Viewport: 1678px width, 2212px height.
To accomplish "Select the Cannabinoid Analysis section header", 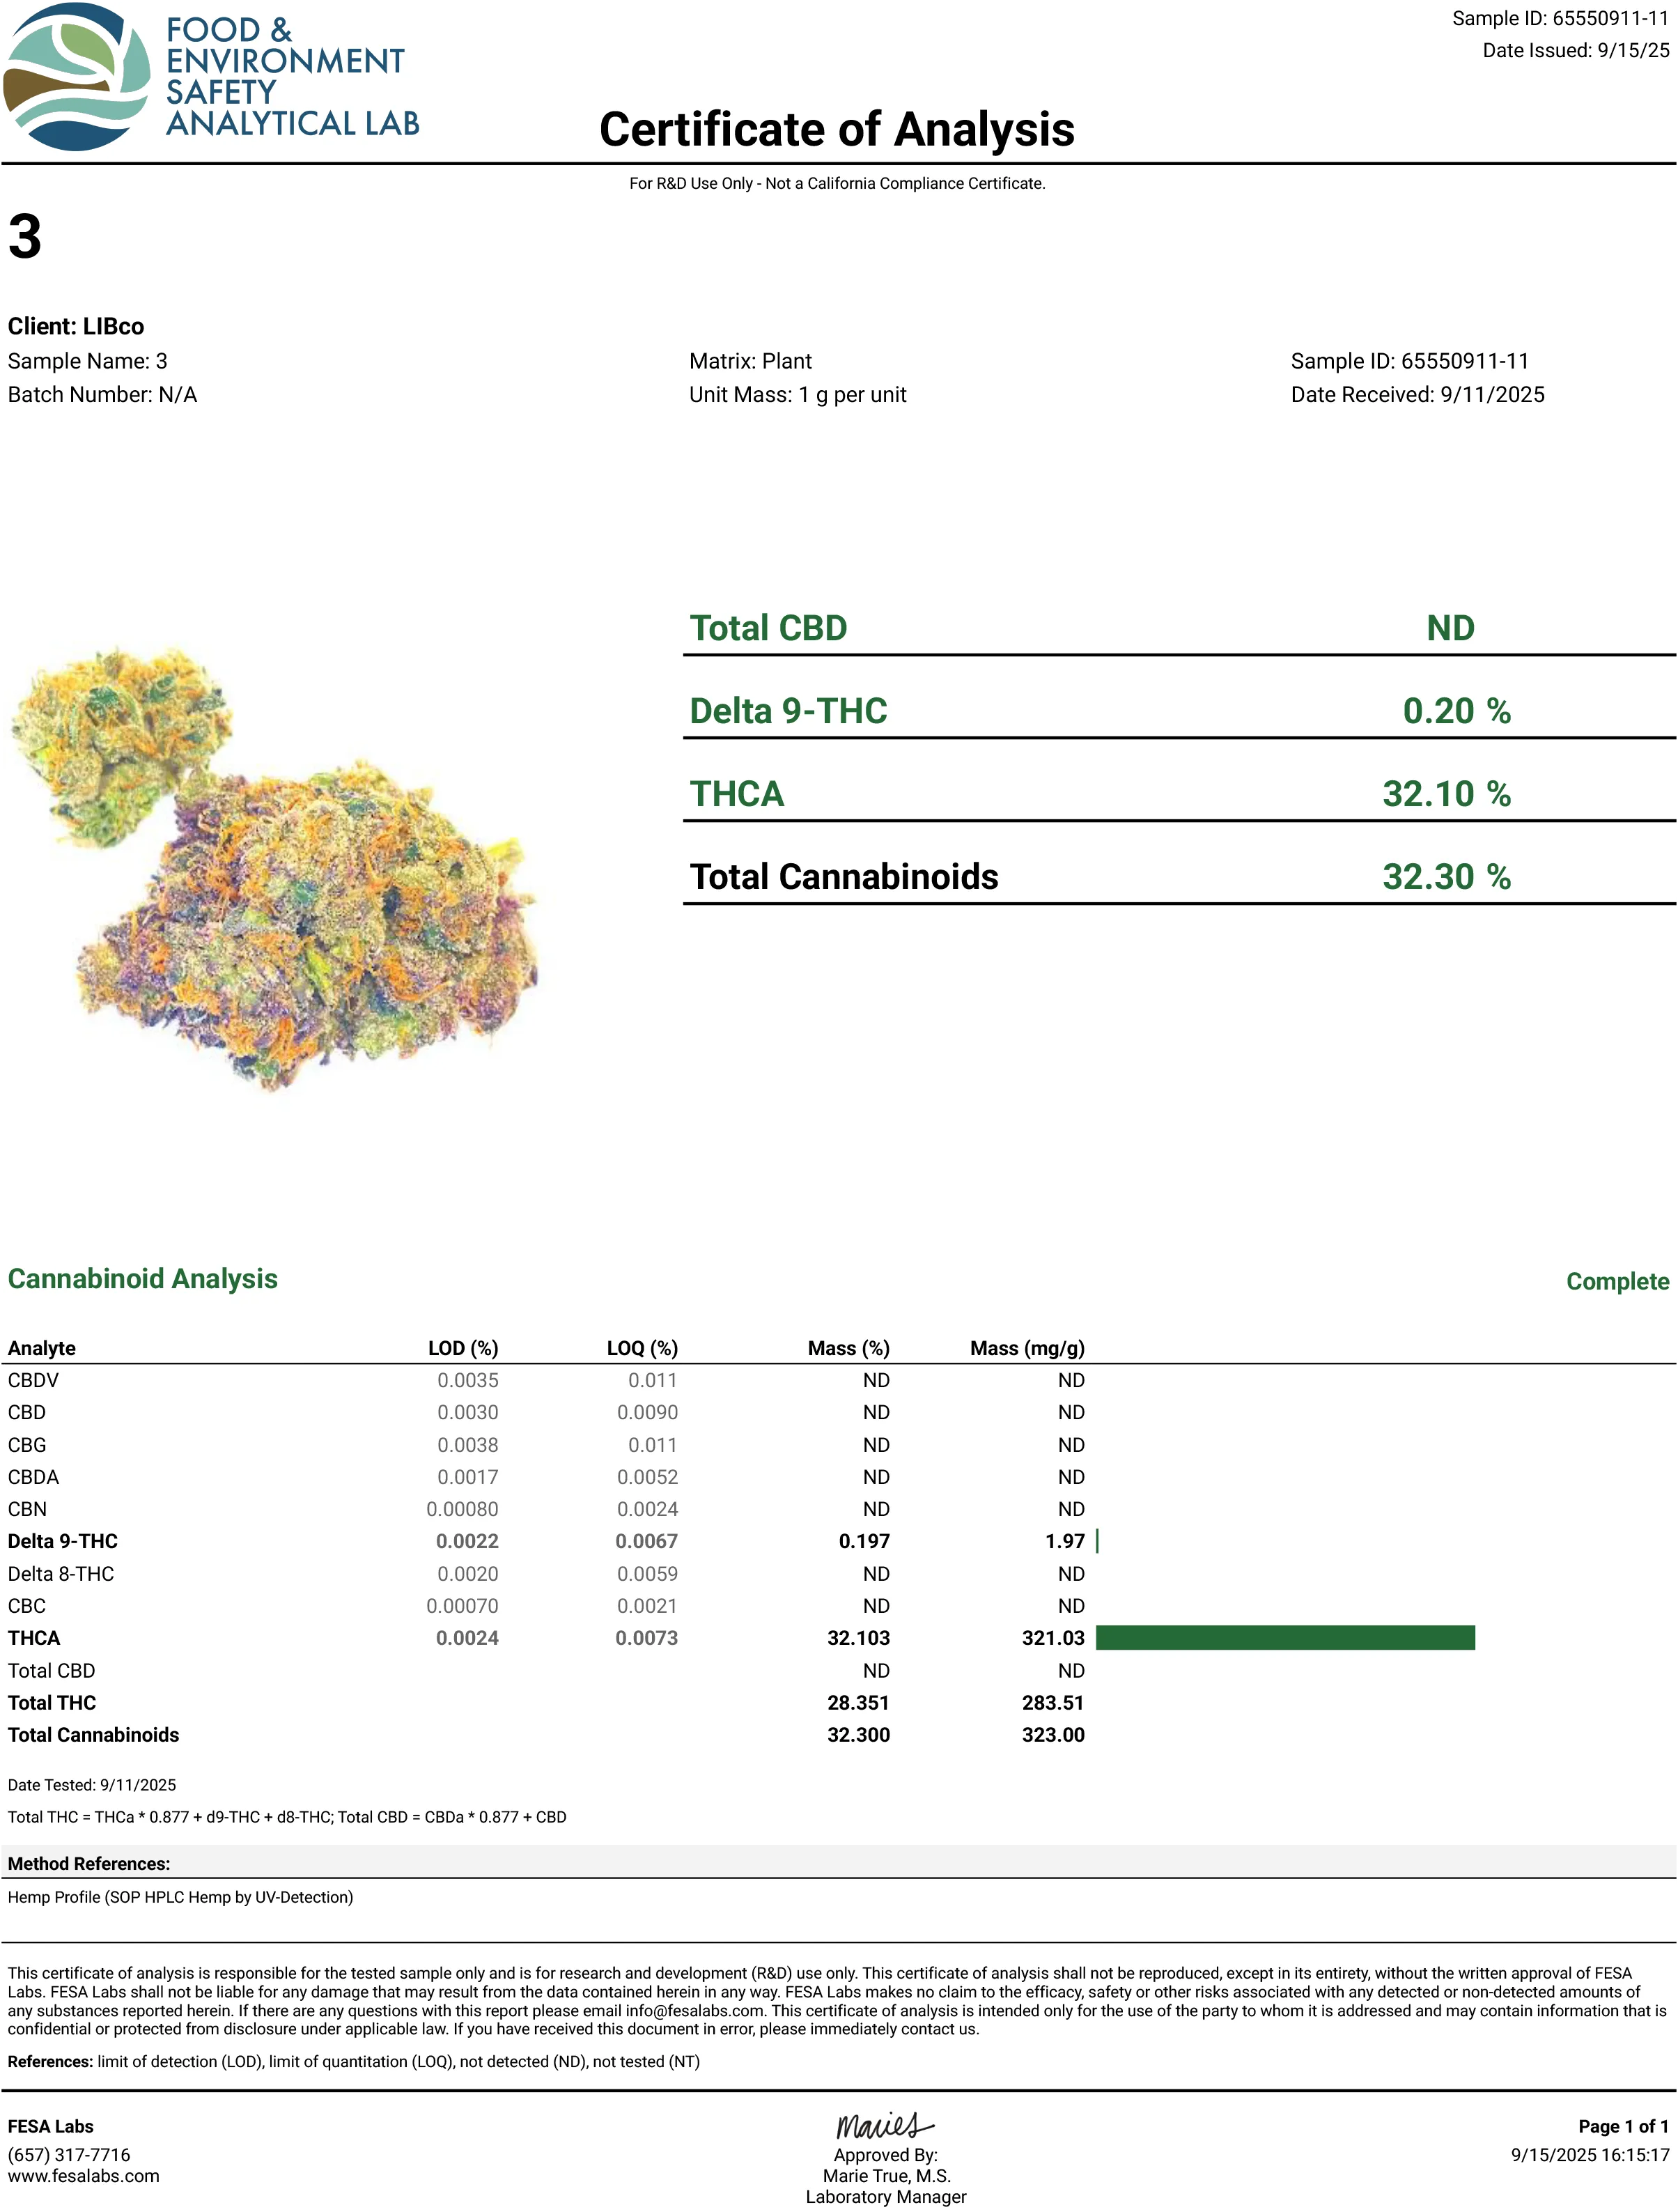I will 142,1279.
